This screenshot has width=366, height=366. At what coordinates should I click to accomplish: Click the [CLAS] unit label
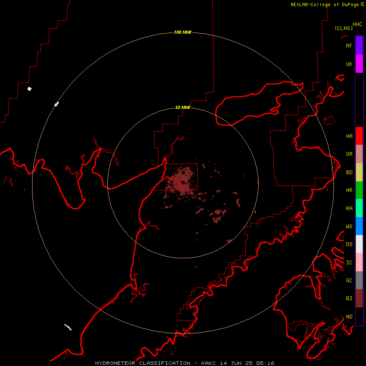click(x=344, y=28)
